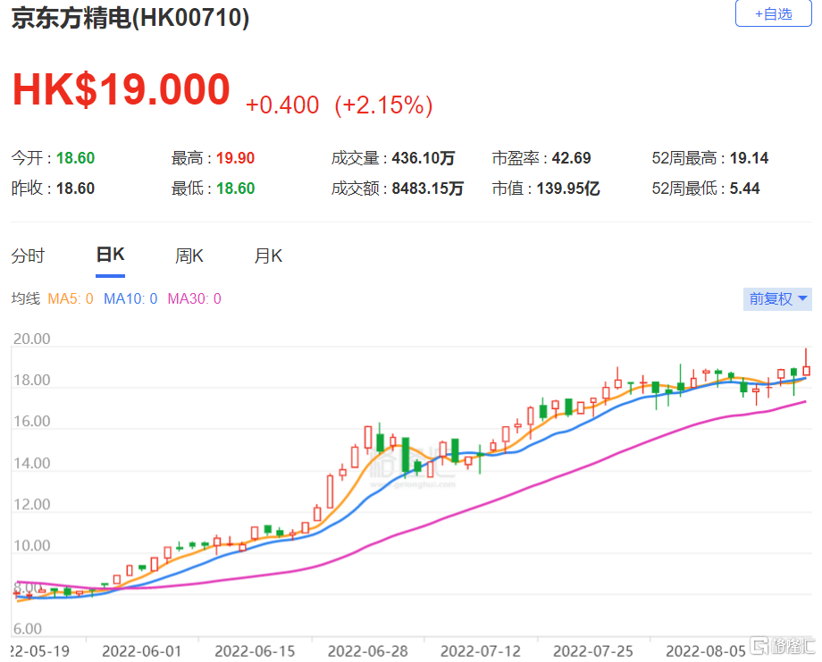822x662 pixels.
Task: Click the turnover value 8483.15万
Action: [x=427, y=189]
